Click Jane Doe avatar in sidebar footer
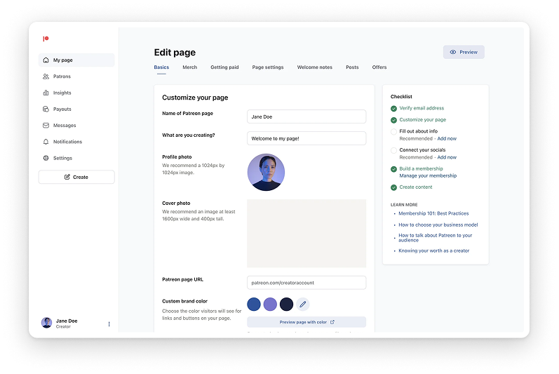 46,323
